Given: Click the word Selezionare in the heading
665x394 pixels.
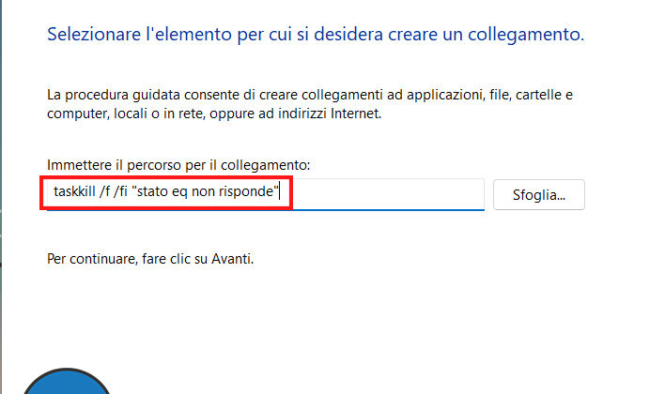Looking at the screenshot, I should [87, 36].
